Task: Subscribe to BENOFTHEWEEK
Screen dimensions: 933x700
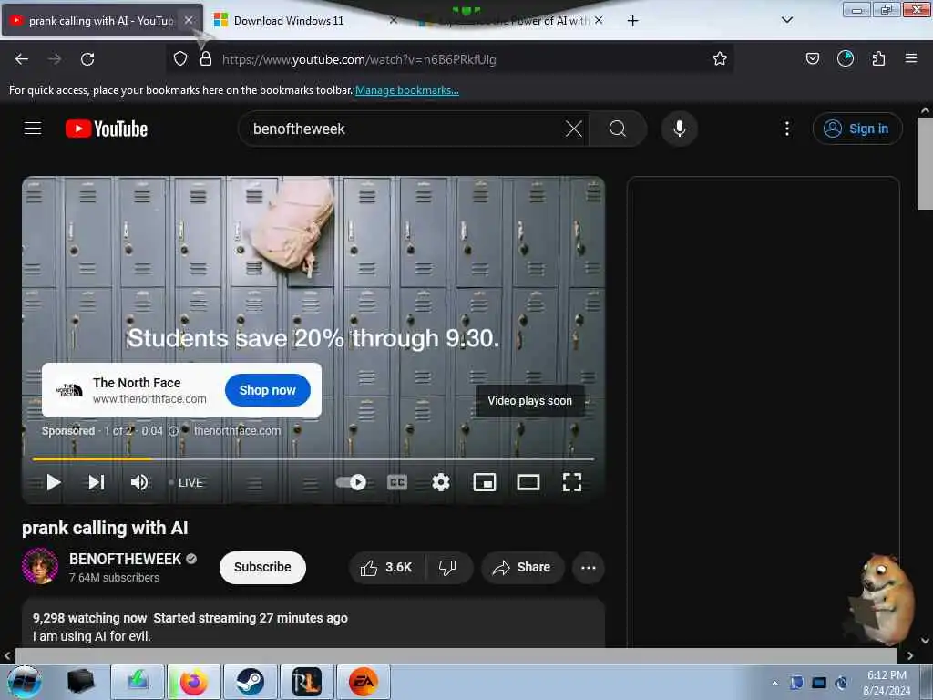Action: tap(262, 567)
